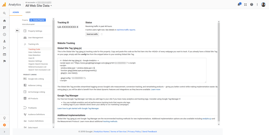
Task: Open the notifications bell icon
Action: click(239, 4)
